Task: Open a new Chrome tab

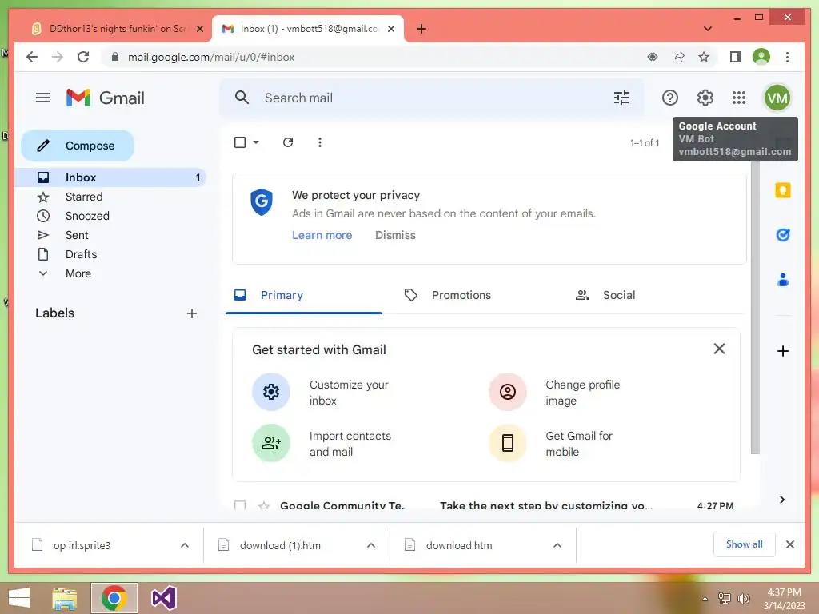Action: click(421, 29)
